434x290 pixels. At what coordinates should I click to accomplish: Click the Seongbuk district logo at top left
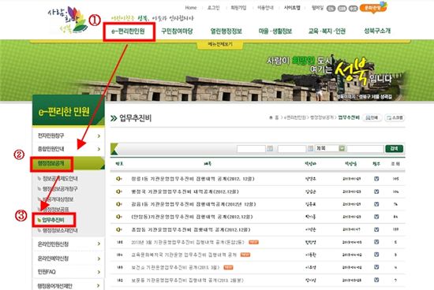tap(68, 20)
